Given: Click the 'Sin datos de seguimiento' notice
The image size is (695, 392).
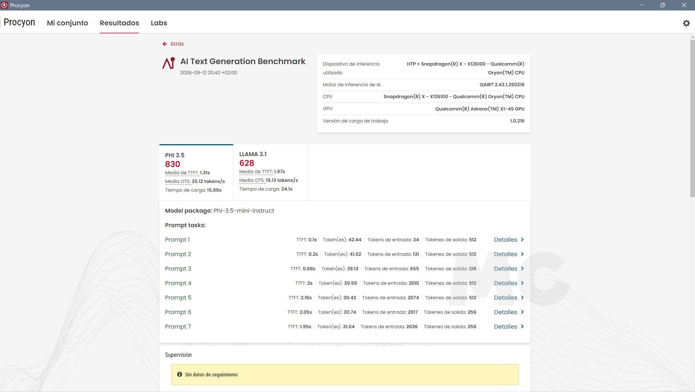Looking at the screenshot, I should [345, 374].
